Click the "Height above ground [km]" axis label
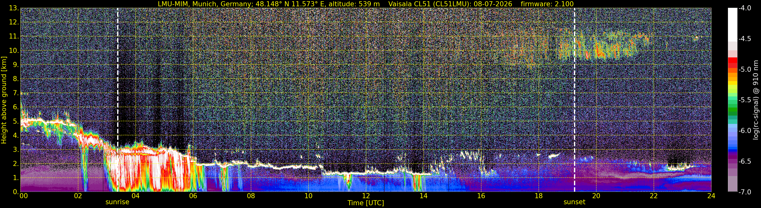Image resolution: width=761 pixels, height=208 pixels. point(4,100)
